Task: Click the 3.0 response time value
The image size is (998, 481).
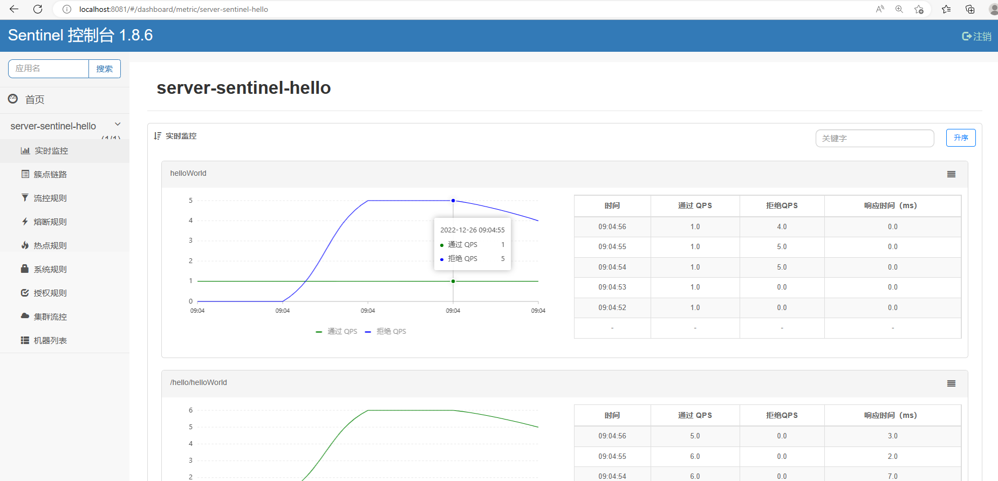Action: 893,436
